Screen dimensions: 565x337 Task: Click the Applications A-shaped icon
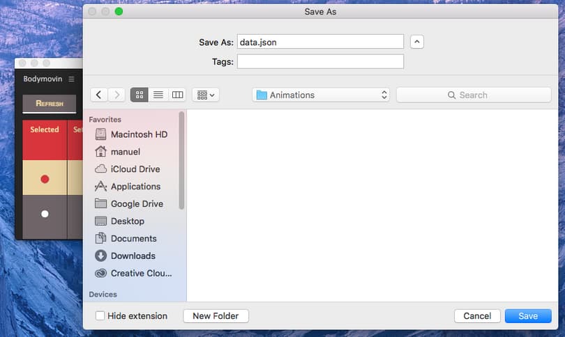tap(100, 186)
